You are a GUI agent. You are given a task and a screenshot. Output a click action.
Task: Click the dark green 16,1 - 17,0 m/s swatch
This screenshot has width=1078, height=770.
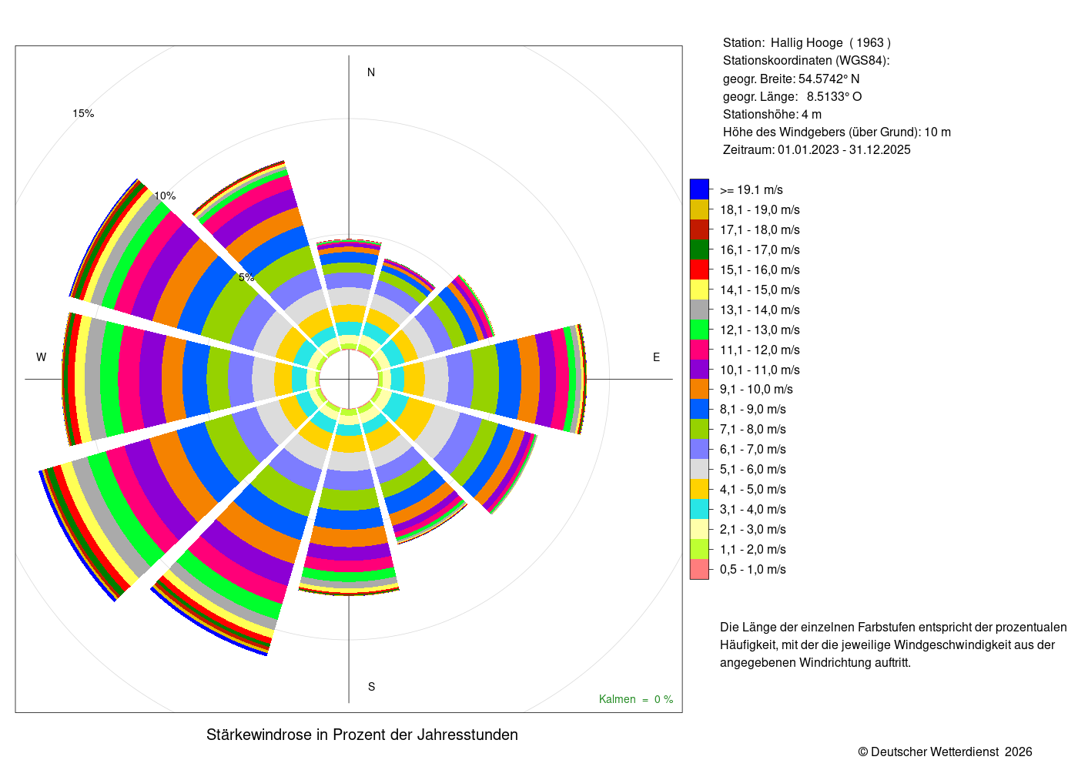click(699, 249)
